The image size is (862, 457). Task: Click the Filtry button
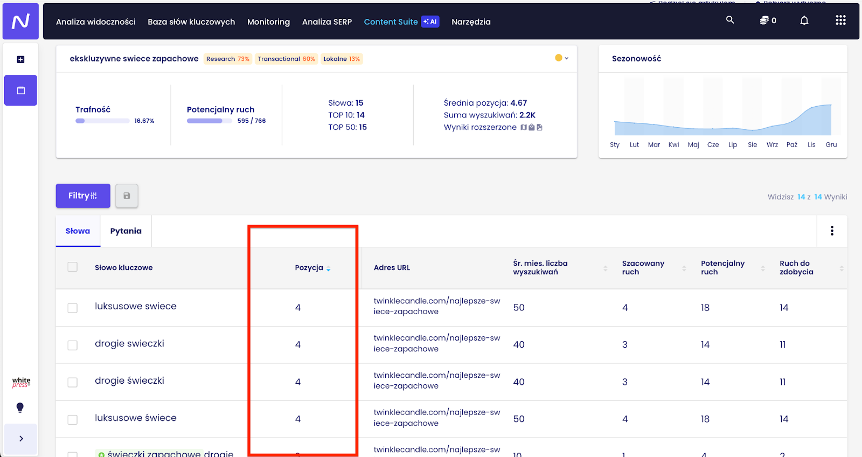tap(83, 196)
